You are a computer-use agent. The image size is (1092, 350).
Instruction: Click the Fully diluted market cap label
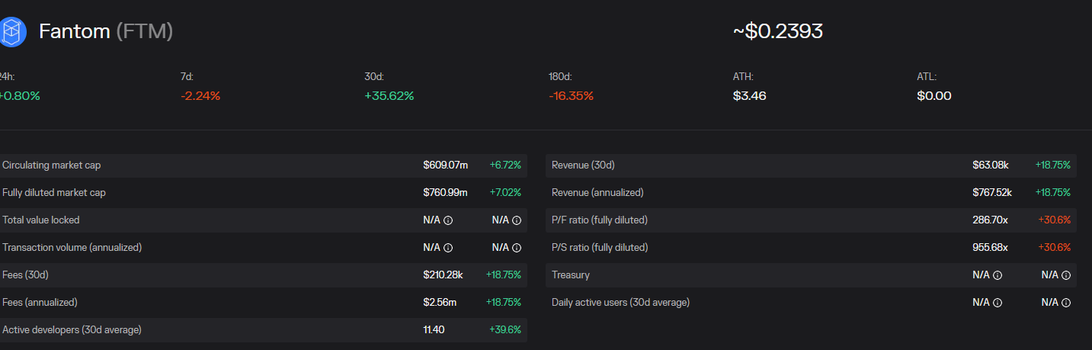[x=54, y=193]
